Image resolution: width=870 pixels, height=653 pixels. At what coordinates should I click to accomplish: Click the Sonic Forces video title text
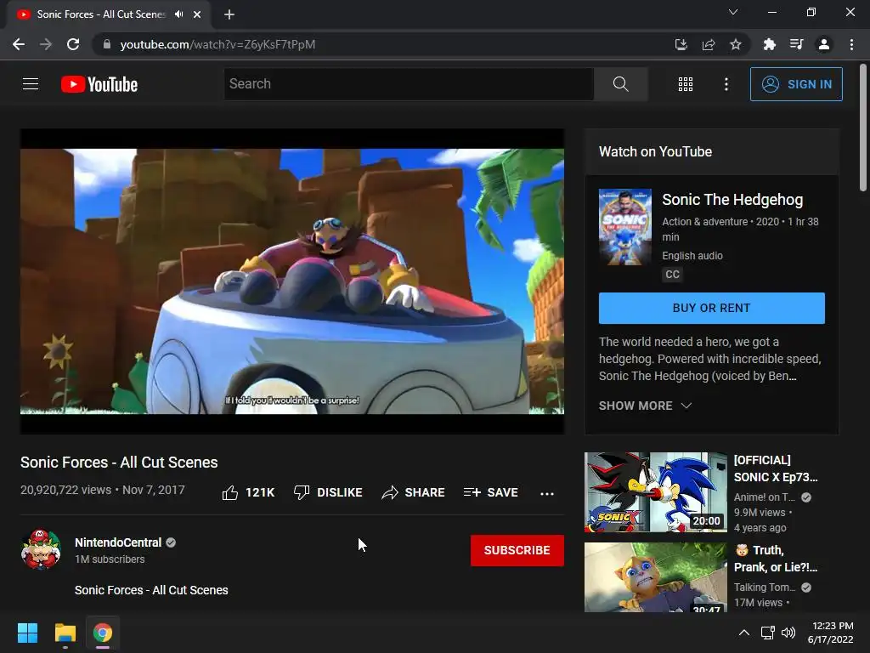119,463
